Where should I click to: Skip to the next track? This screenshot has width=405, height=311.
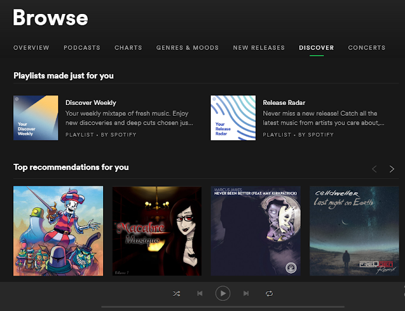[246, 293]
